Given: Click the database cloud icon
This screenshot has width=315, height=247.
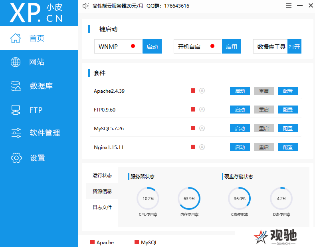Looking at the screenshot, I should (x=16, y=86).
